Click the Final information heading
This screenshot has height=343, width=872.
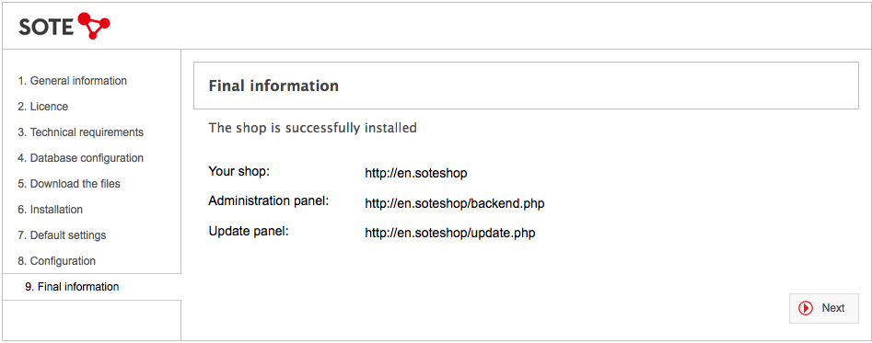(x=273, y=86)
